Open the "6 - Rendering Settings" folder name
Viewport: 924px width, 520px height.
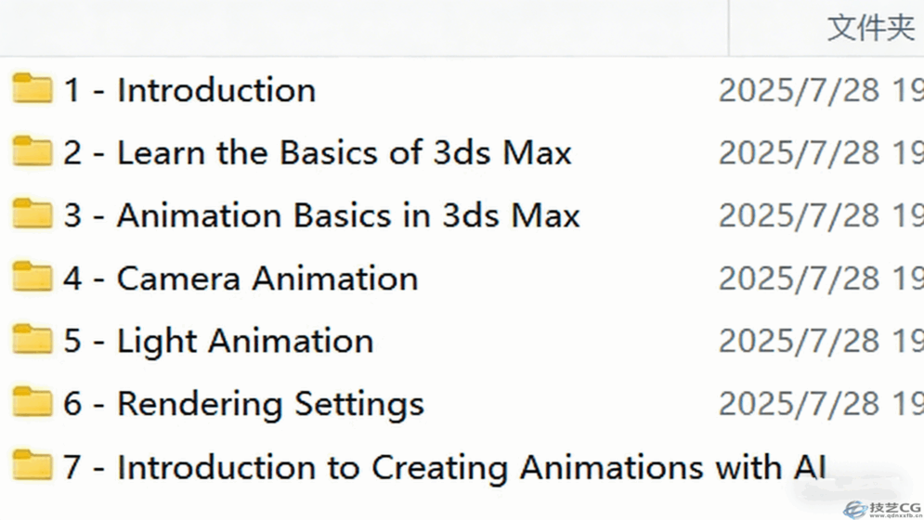coord(243,404)
